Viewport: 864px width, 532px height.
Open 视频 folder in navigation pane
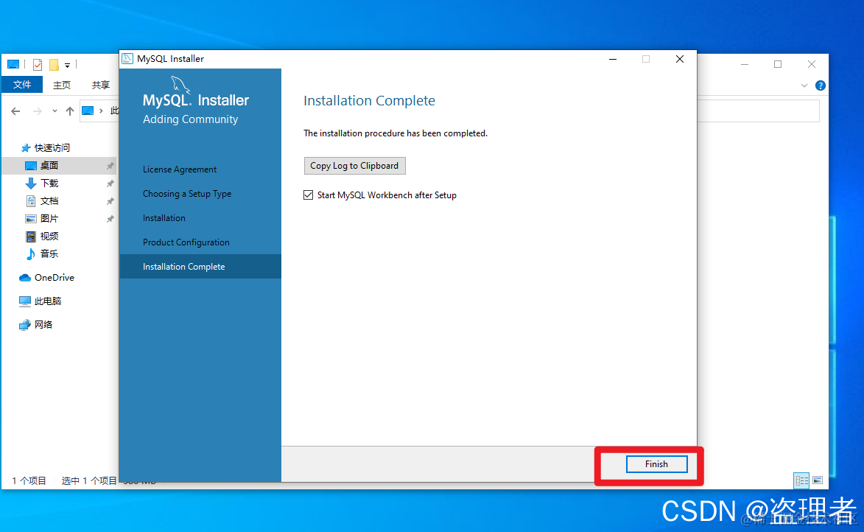[x=49, y=236]
